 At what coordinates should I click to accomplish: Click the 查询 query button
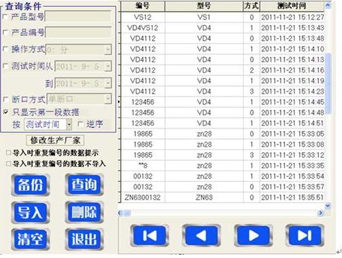click(x=84, y=185)
